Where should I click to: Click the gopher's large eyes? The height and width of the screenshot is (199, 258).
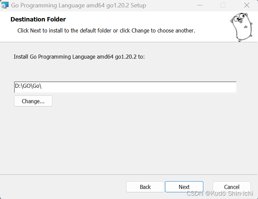238,19
